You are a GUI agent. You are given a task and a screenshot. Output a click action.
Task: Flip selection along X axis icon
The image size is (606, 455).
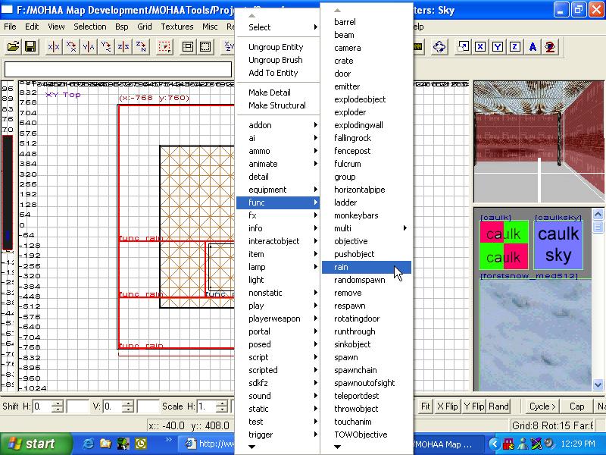coord(54,47)
